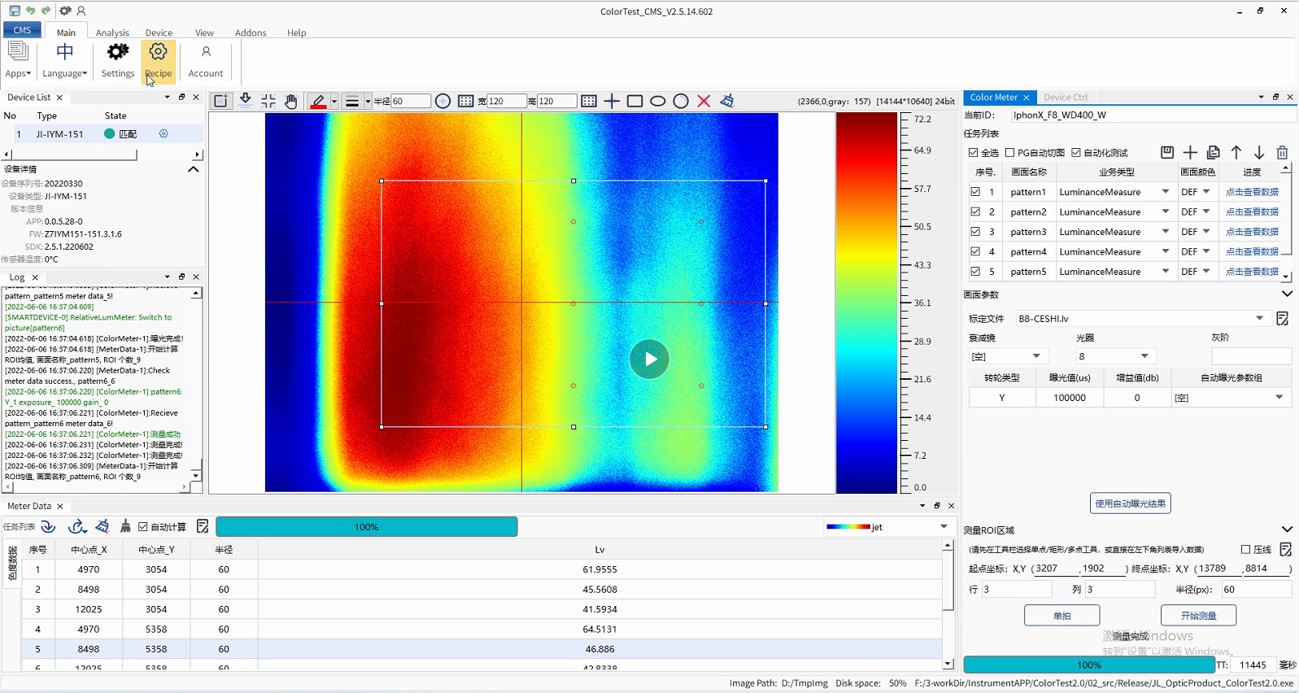Open the Recipe settings in ribbon
This screenshot has width=1299, height=693.
click(158, 60)
